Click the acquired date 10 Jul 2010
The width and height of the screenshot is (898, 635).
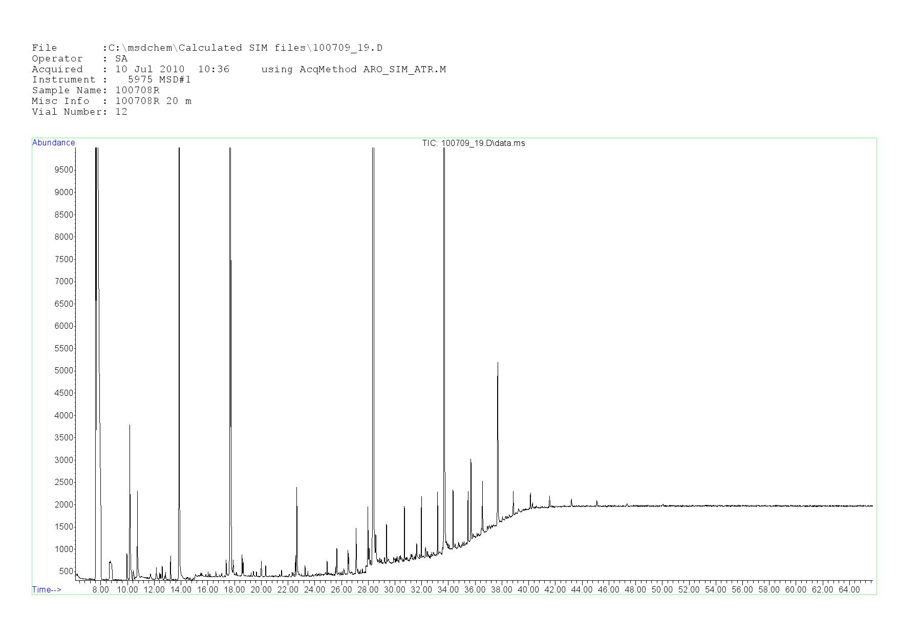tap(149, 70)
